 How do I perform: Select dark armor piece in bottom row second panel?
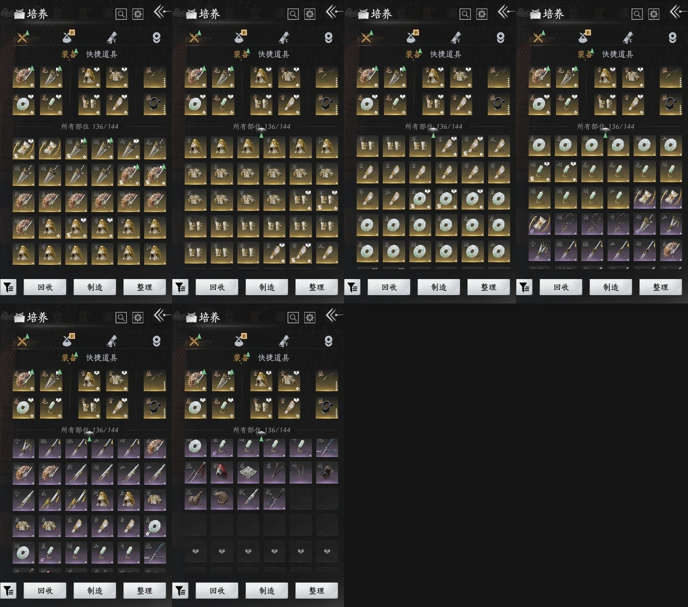coord(327,472)
